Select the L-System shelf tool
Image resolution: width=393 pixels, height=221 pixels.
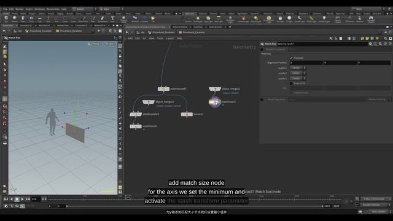144,19
